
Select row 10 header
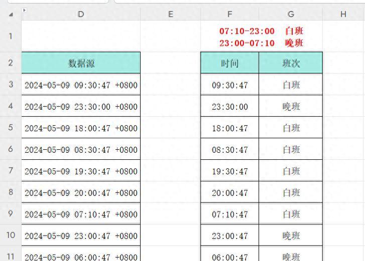tap(11, 235)
